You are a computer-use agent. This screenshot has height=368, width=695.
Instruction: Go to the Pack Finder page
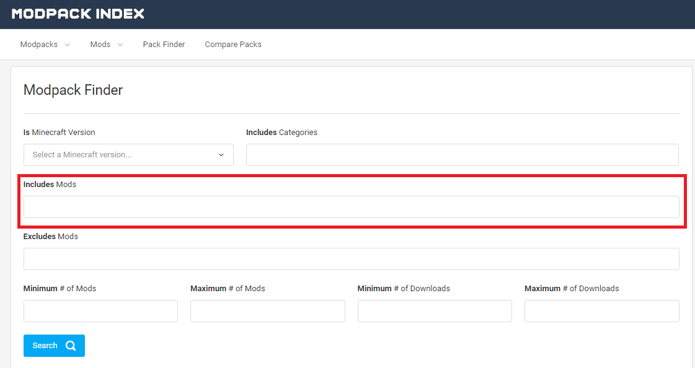164,45
